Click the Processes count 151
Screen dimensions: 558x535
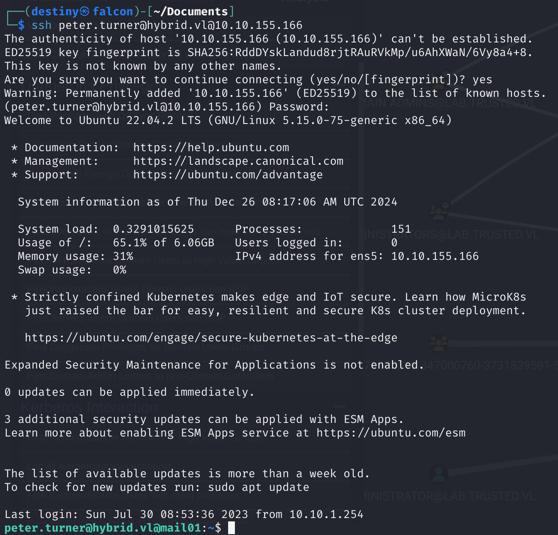click(x=401, y=229)
